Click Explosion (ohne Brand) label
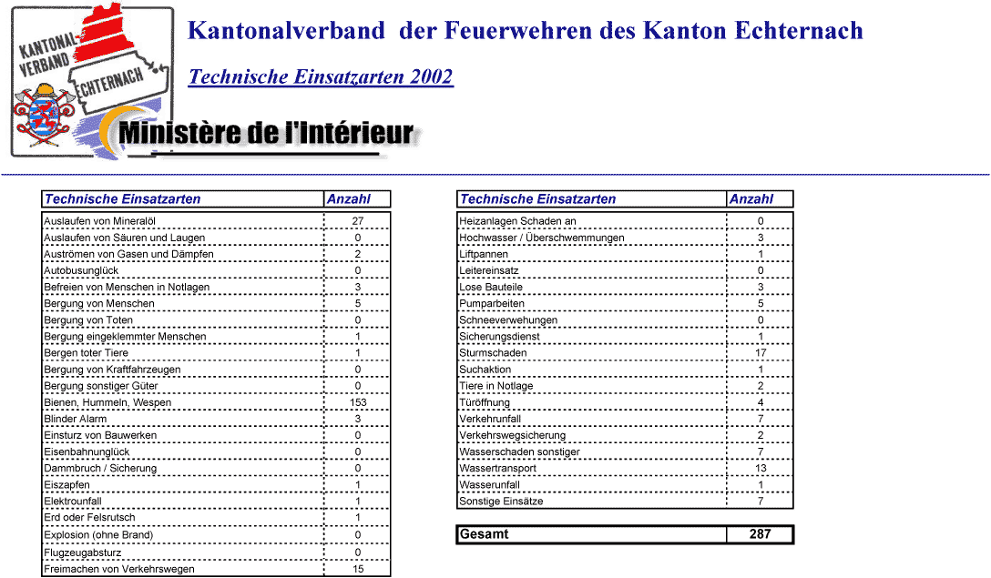The width and height of the screenshot is (991, 578). pyautogui.click(x=98, y=534)
